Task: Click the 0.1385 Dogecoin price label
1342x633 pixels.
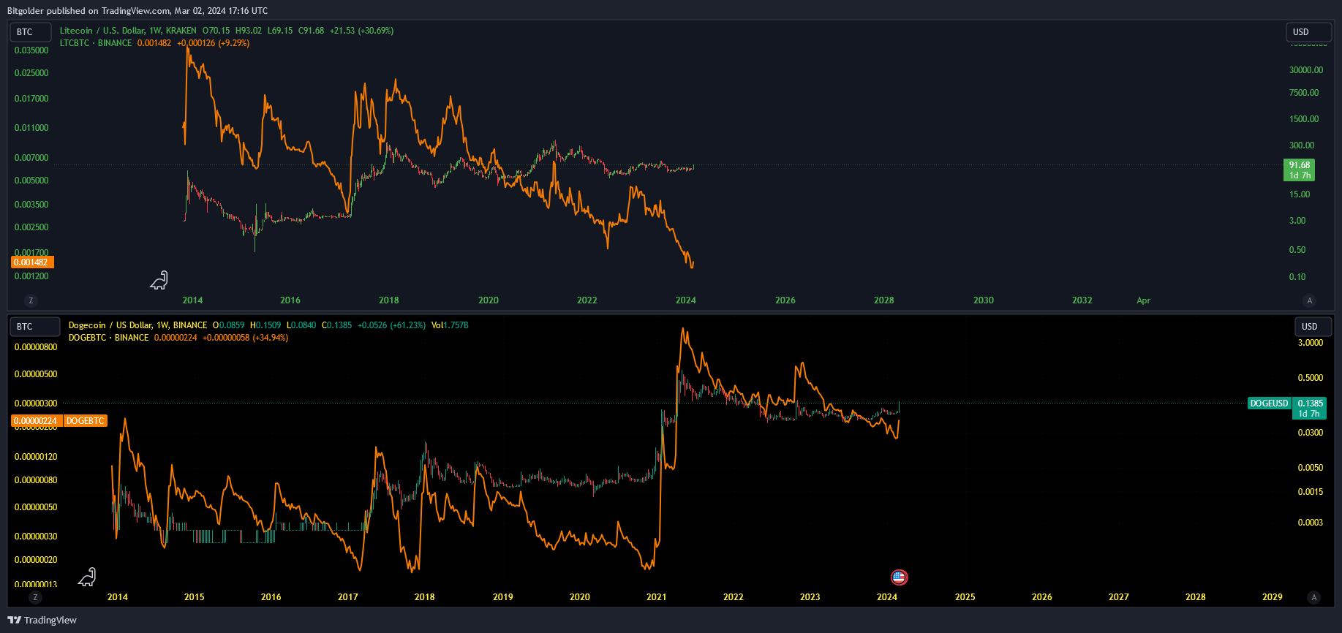Action: pos(1310,409)
